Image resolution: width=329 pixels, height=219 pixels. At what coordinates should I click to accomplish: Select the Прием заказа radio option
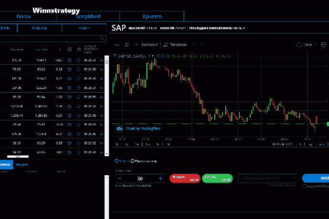pos(133,161)
